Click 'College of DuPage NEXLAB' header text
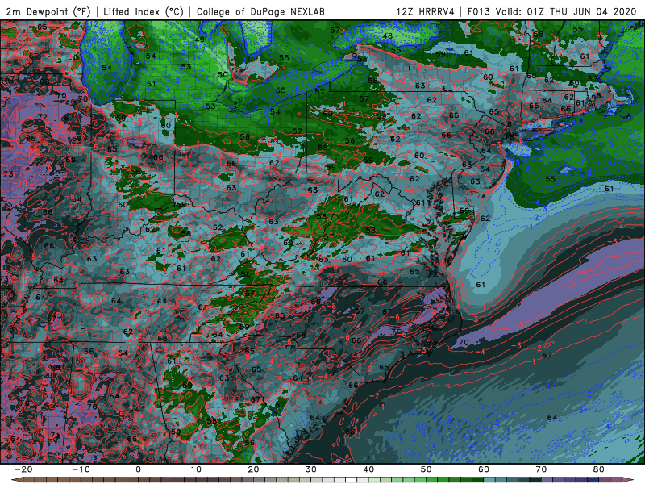This screenshot has height=484, width=645. [x=260, y=11]
